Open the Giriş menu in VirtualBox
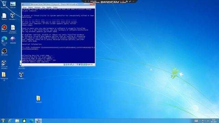Screen dimensions: 219x123 tap(43, 7)
